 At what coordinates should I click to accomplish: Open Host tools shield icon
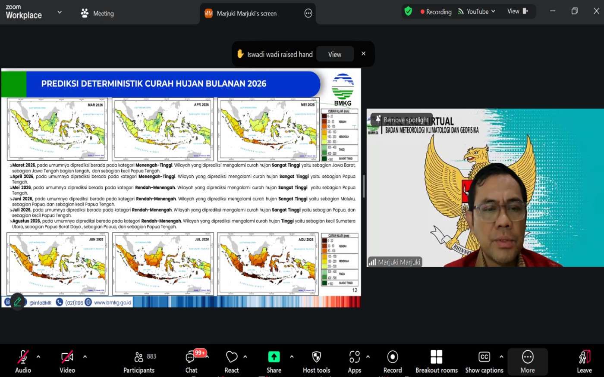(316, 361)
